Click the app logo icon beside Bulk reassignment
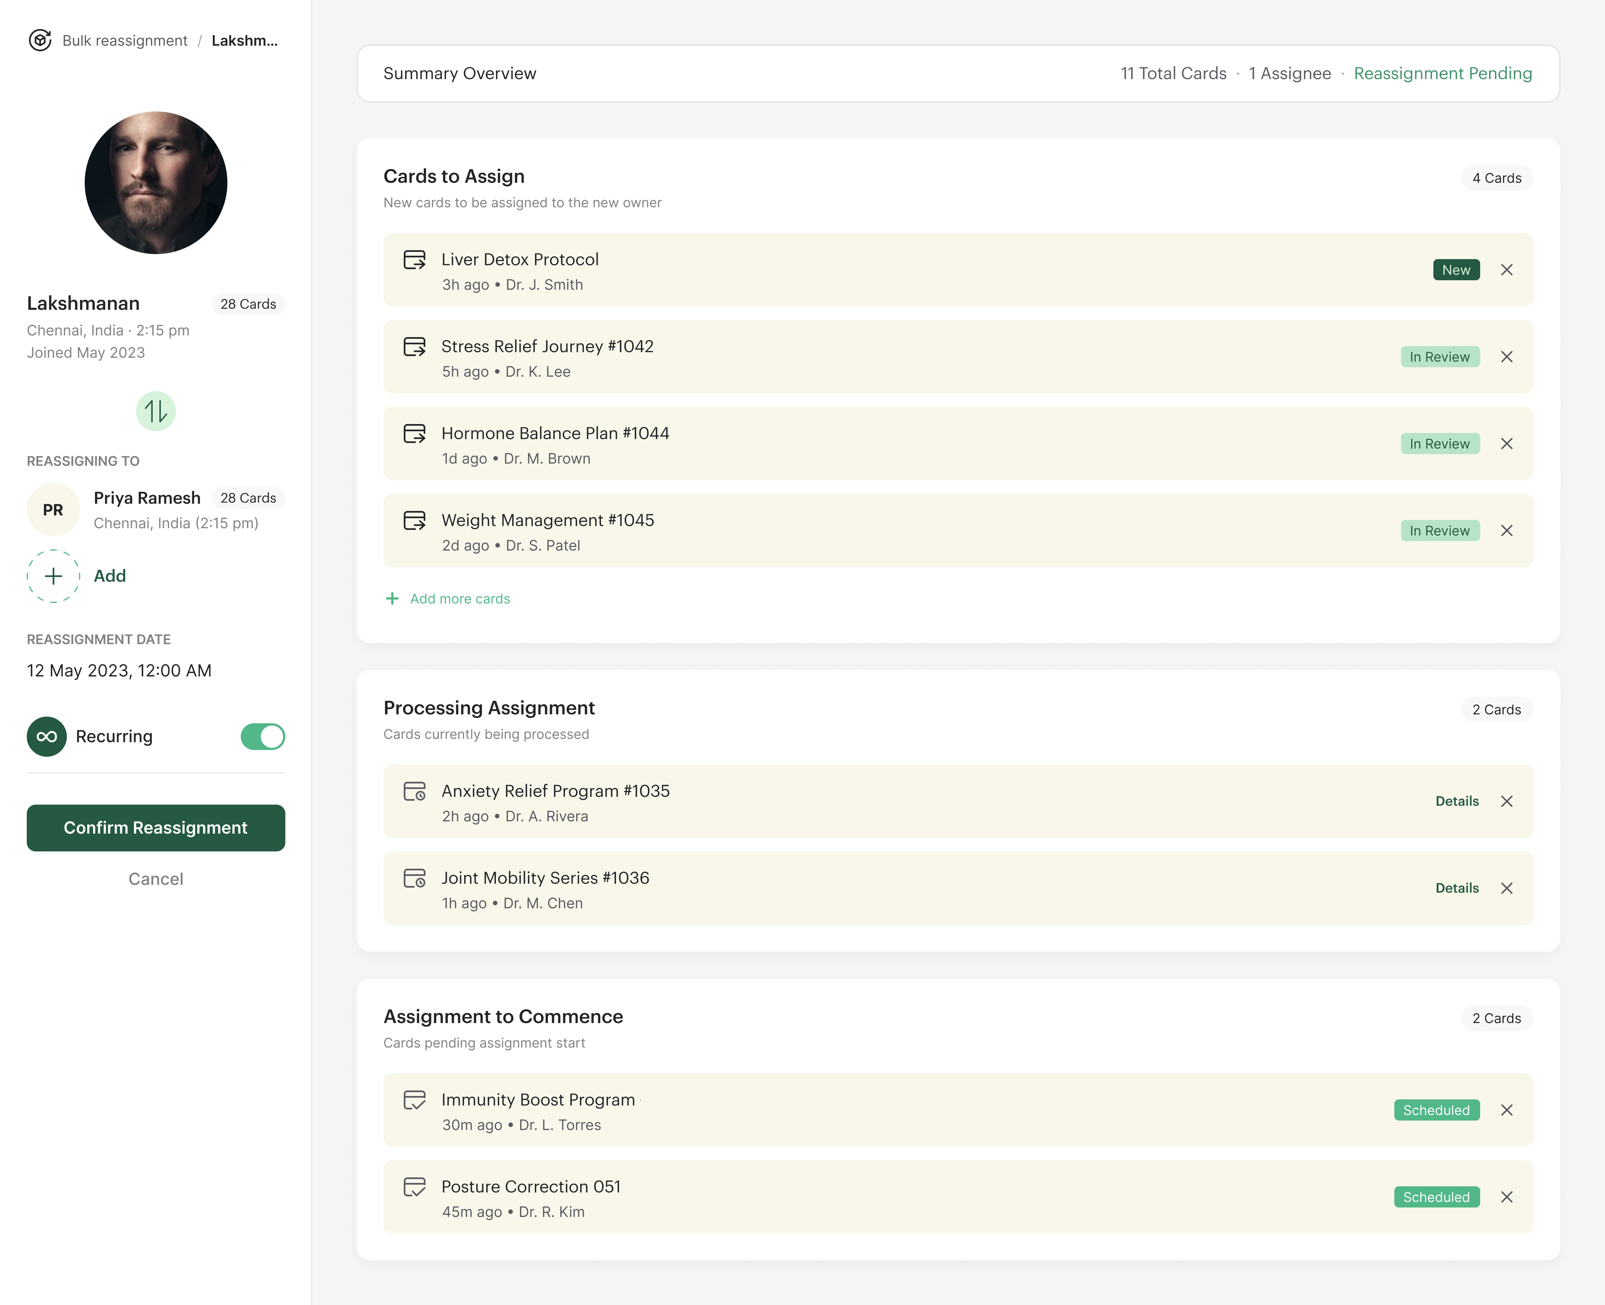1605x1305 pixels. click(40, 41)
